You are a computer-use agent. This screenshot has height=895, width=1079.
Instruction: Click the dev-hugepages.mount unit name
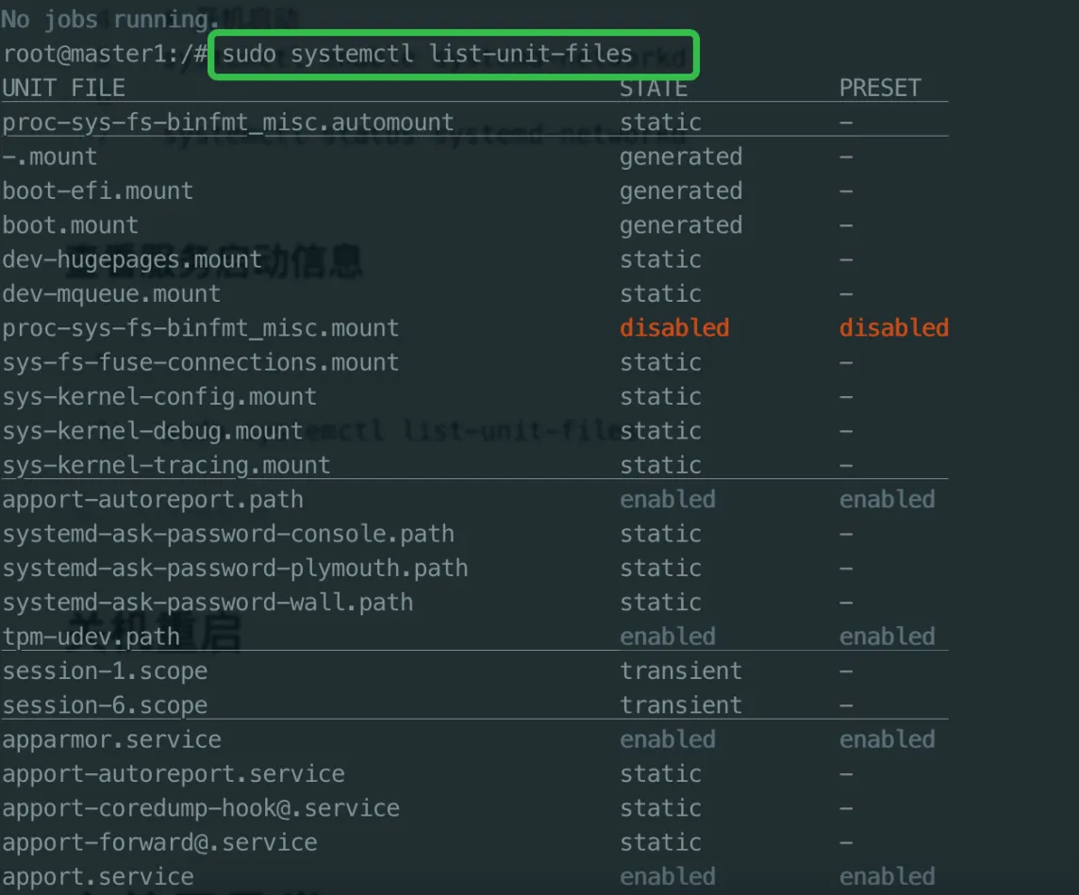click(x=132, y=259)
